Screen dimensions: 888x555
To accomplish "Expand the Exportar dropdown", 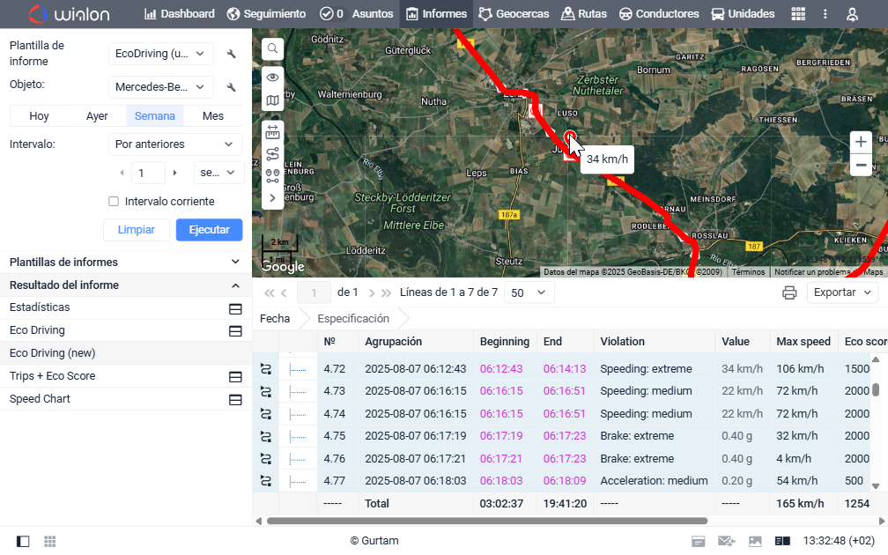I will (842, 292).
